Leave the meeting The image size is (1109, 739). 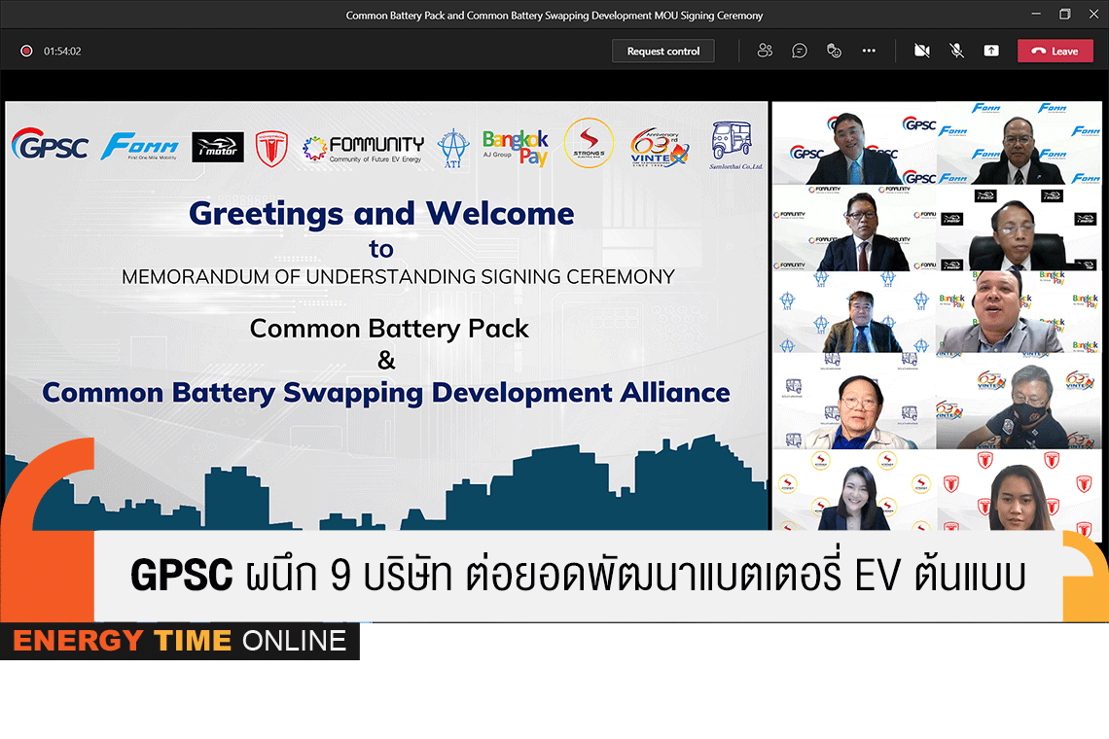[x=1055, y=51]
